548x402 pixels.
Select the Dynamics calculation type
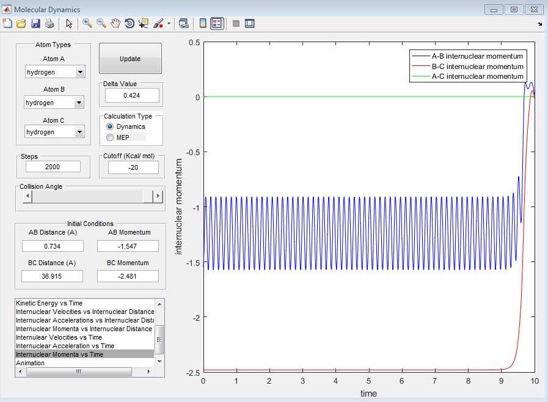click(110, 126)
